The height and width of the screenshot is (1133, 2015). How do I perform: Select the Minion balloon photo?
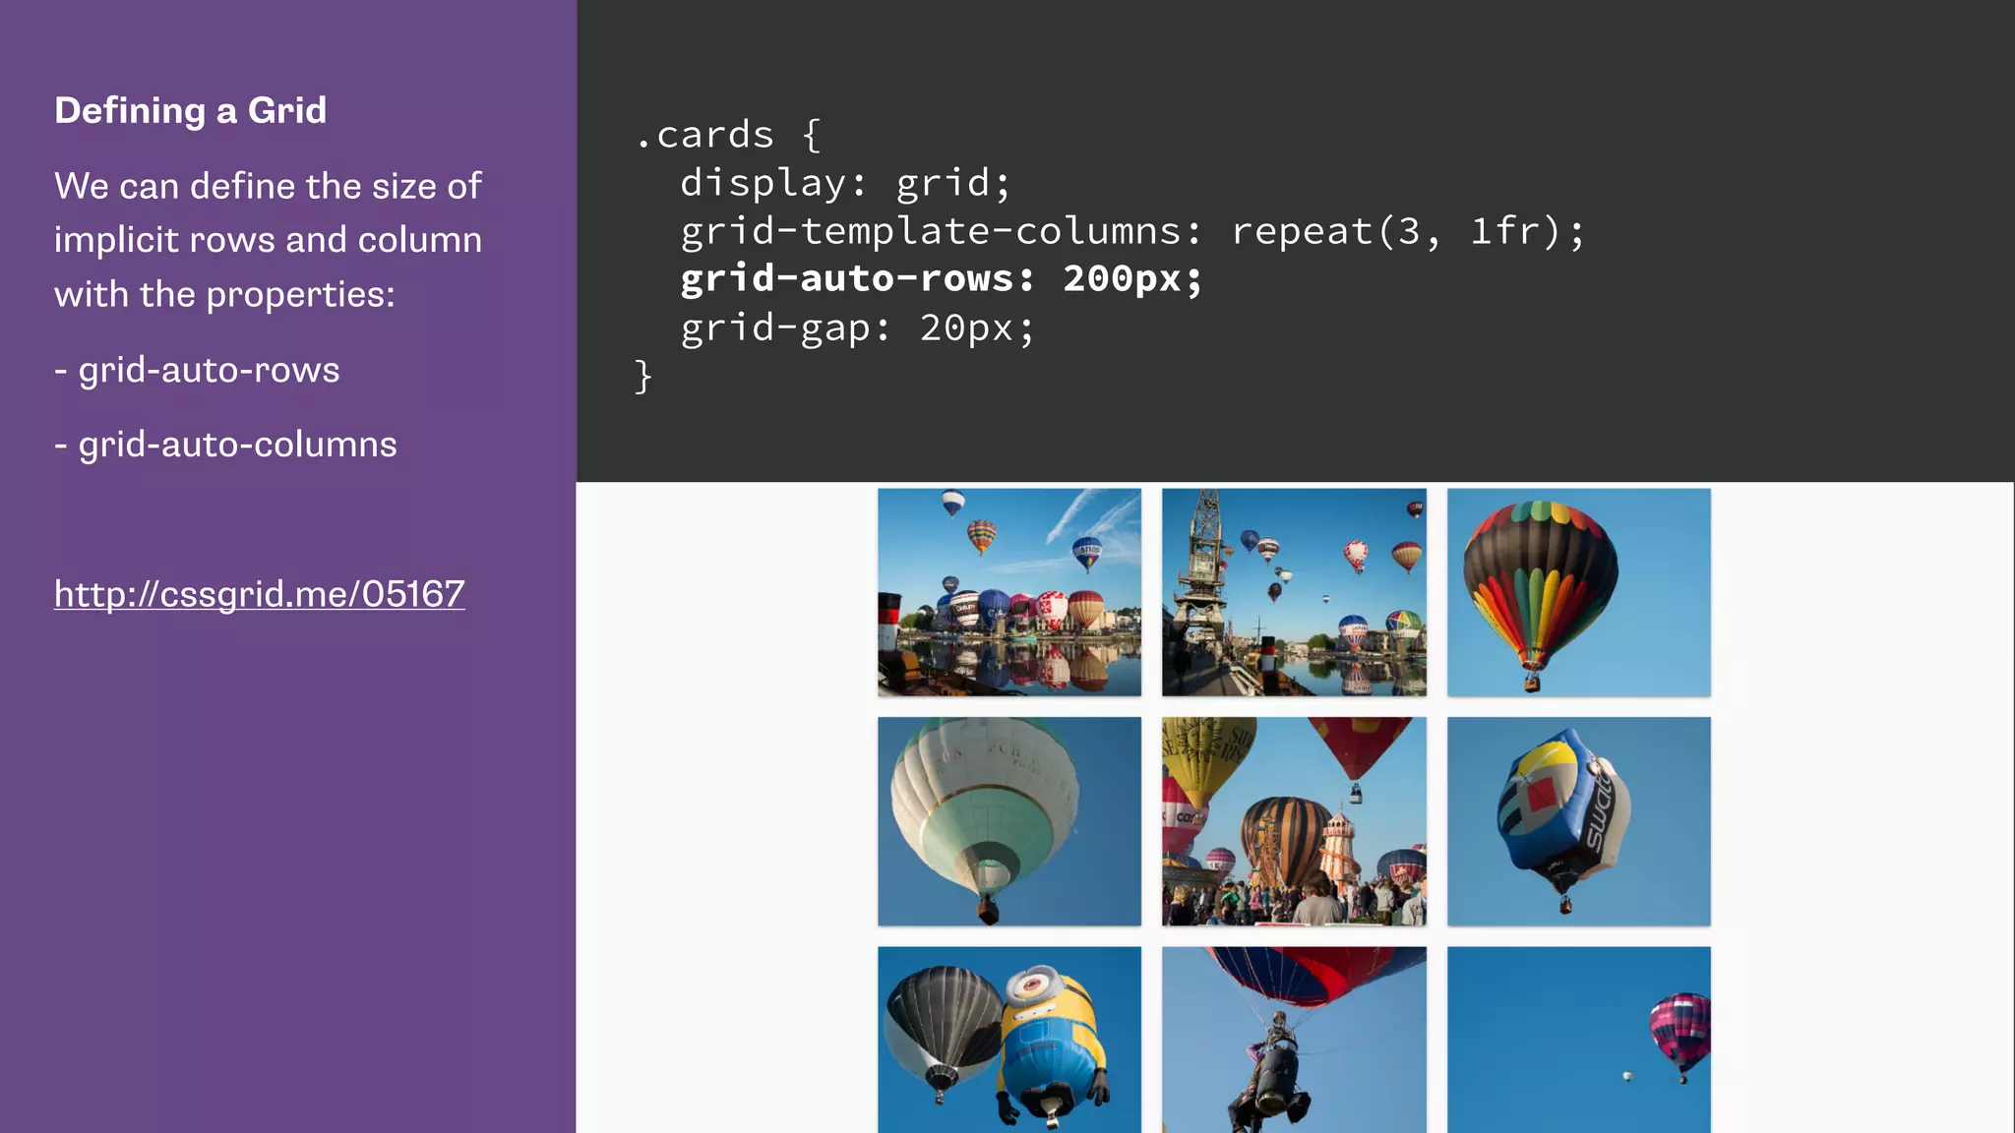point(1009,1040)
